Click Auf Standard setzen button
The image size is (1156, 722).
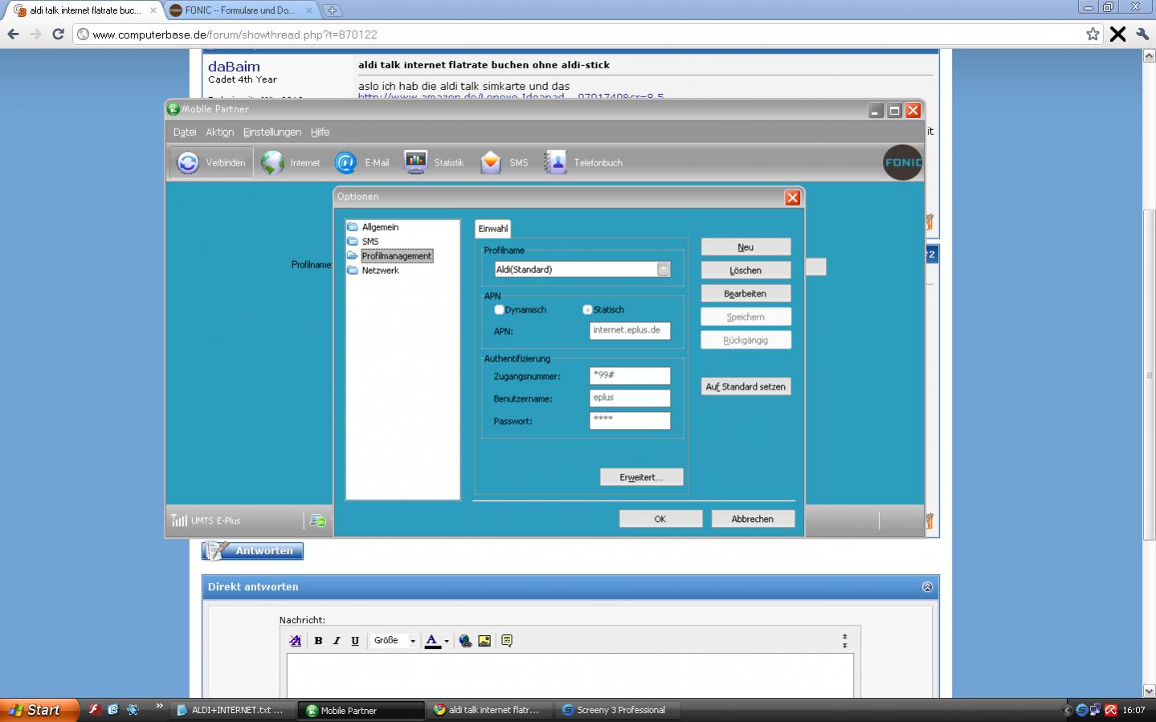coord(745,387)
